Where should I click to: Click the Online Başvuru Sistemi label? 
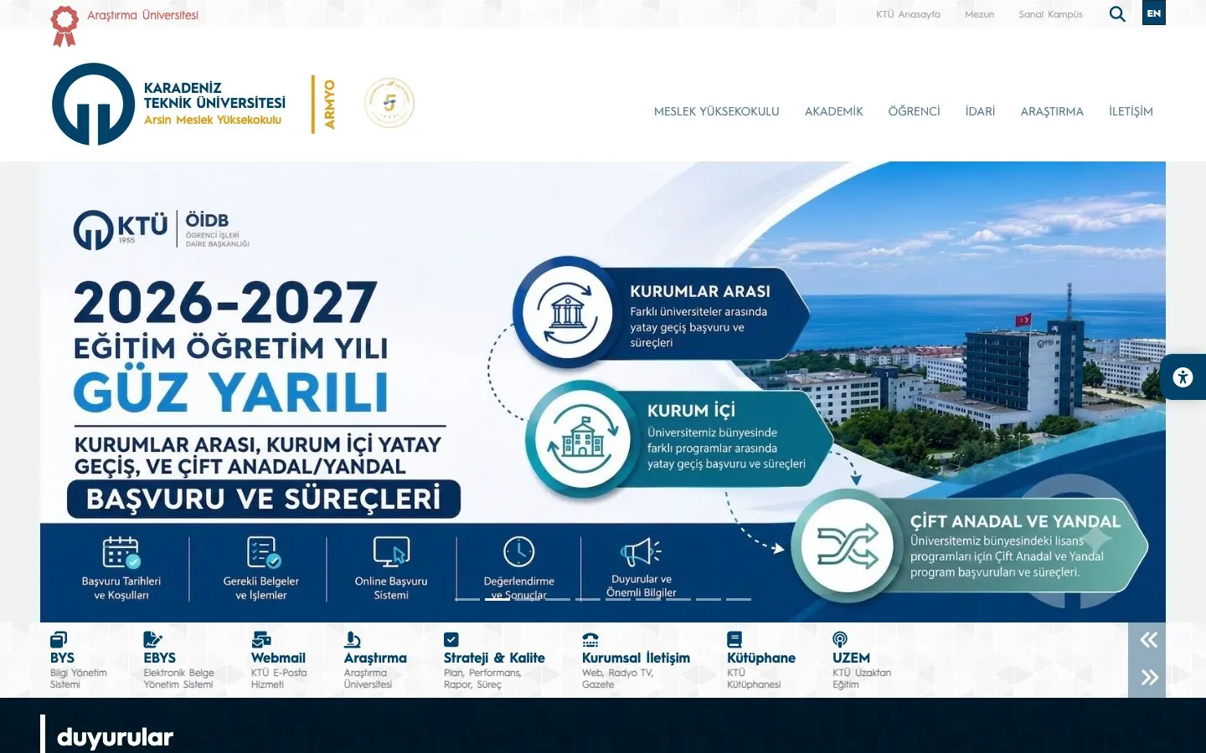391,588
